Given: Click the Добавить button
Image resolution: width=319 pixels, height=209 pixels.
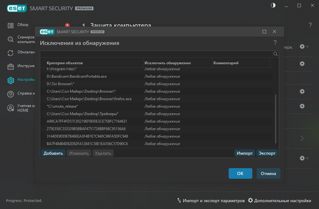Looking at the screenshot, I should pos(53,153).
